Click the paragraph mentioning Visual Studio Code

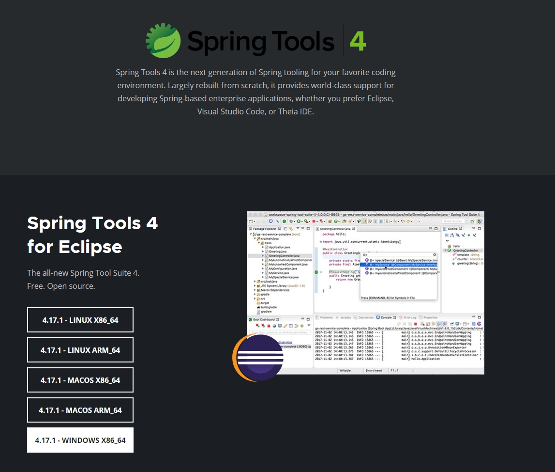(255, 92)
